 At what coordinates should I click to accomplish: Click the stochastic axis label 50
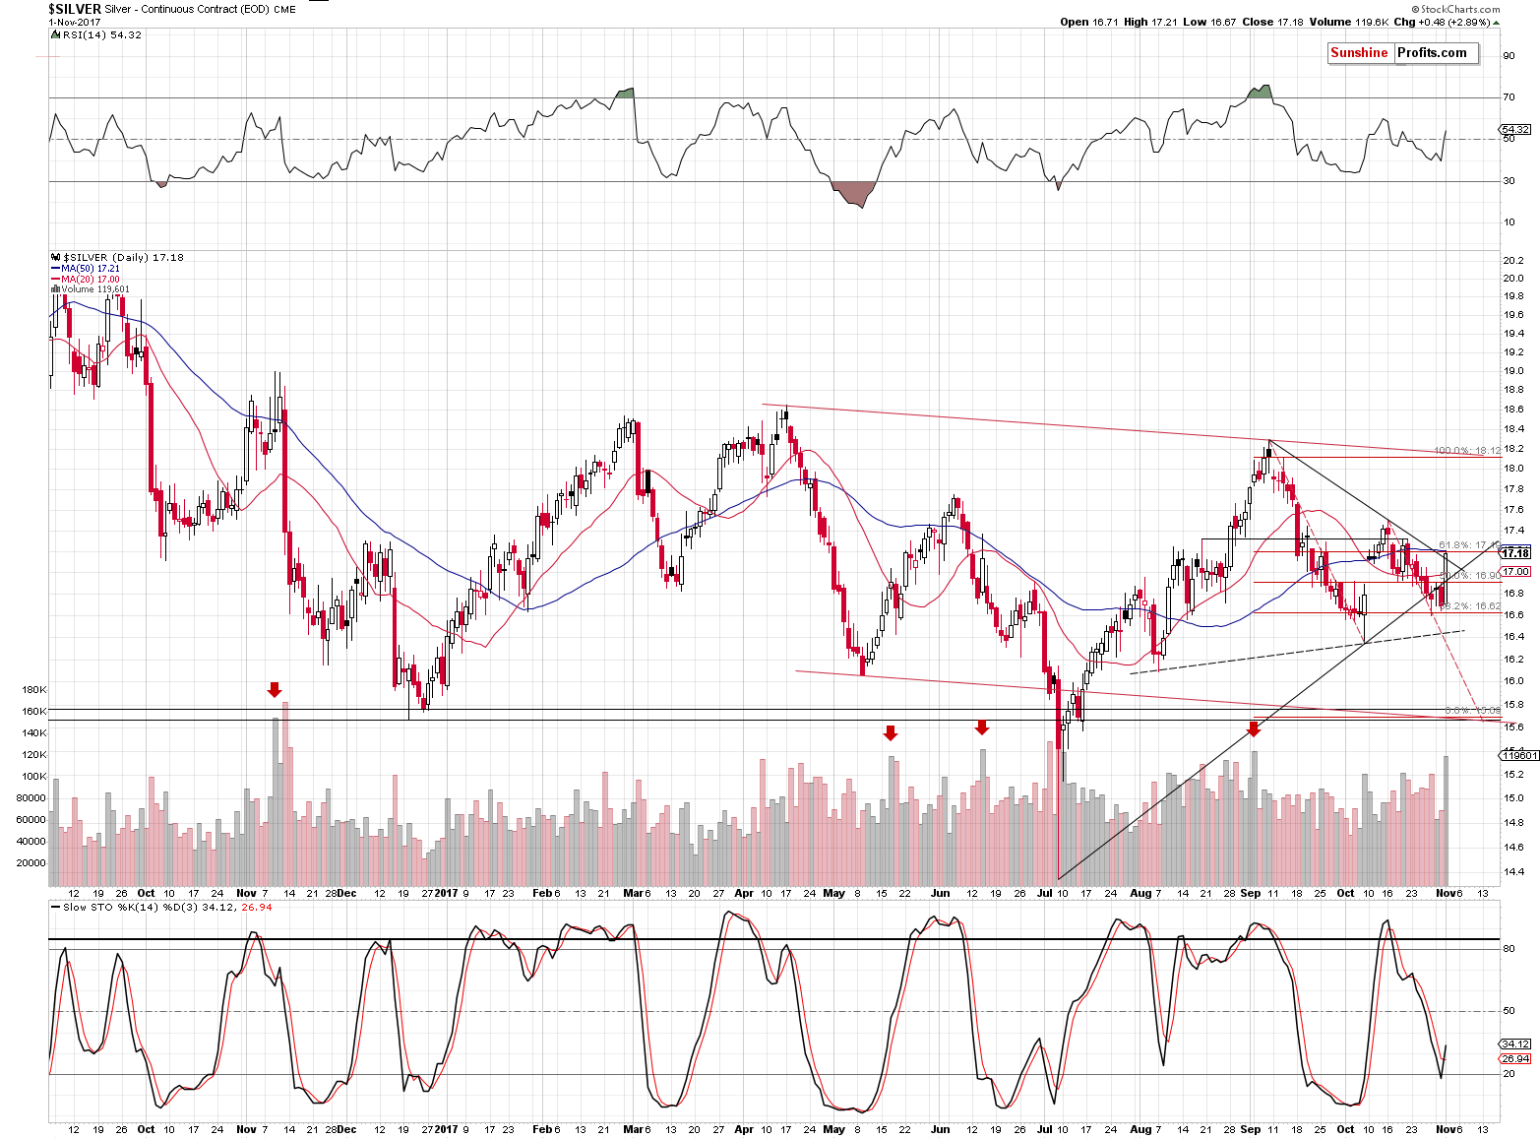point(1509,1011)
